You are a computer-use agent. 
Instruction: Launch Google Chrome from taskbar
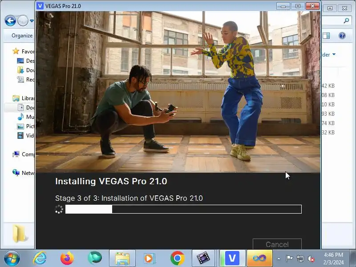coord(177,258)
